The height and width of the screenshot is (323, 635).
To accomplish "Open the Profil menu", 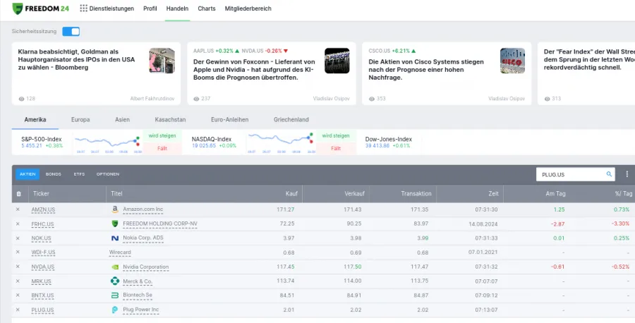I will tap(150, 8).
